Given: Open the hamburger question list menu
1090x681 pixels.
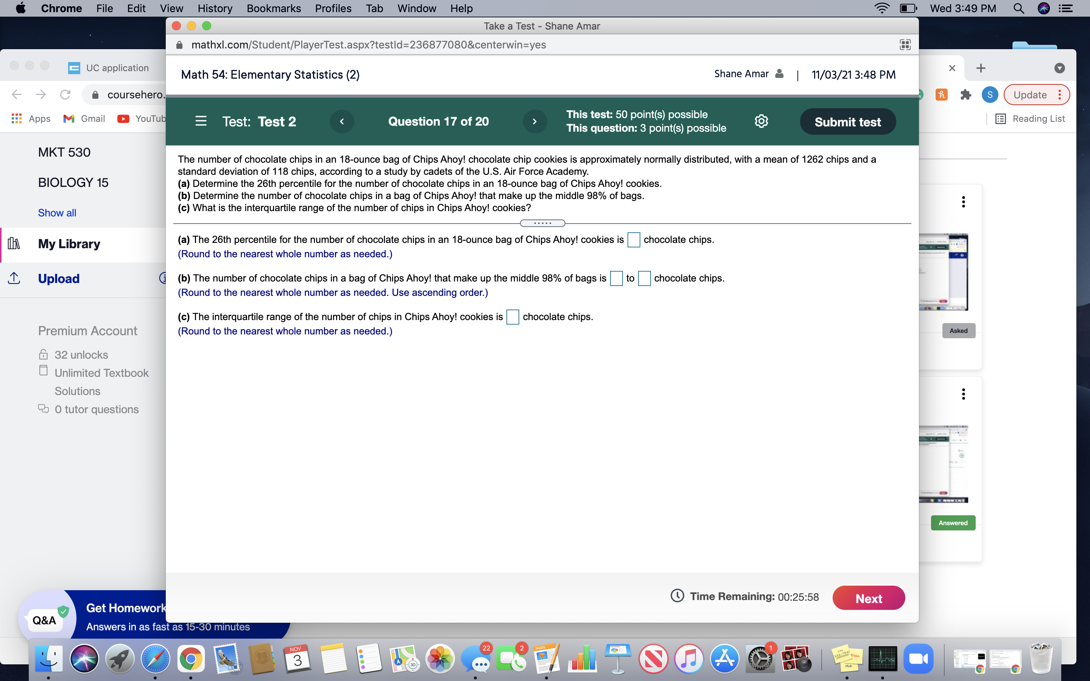Looking at the screenshot, I should pyautogui.click(x=201, y=121).
